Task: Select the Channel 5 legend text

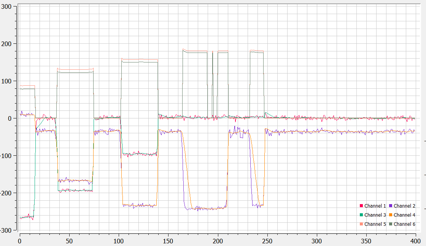Action: tap(375, 224)
